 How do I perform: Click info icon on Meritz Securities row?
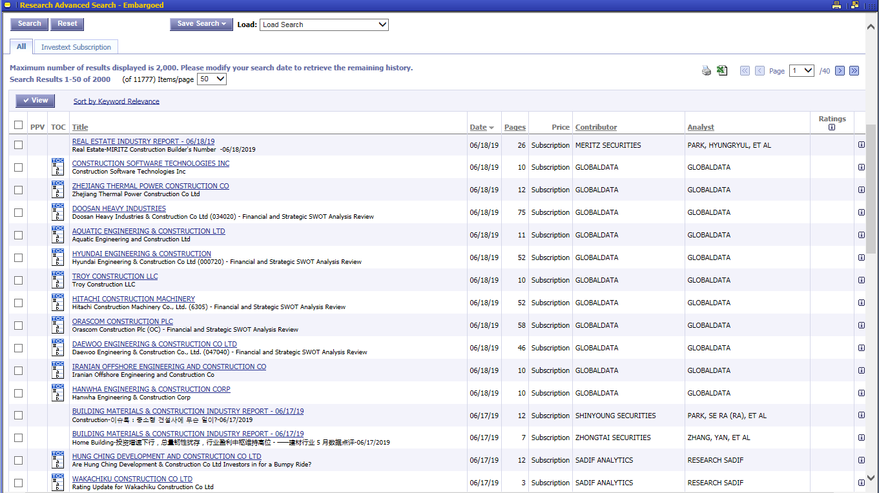coord(861,145)
